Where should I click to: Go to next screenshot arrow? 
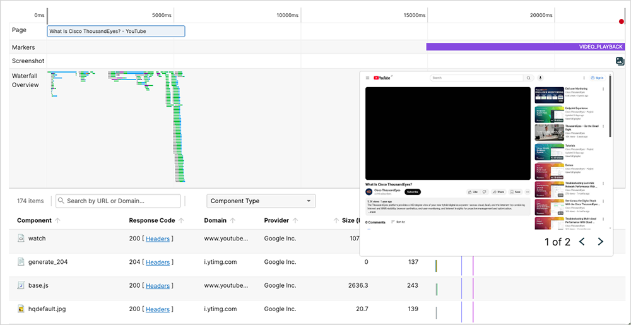click(x=601, y=242)
